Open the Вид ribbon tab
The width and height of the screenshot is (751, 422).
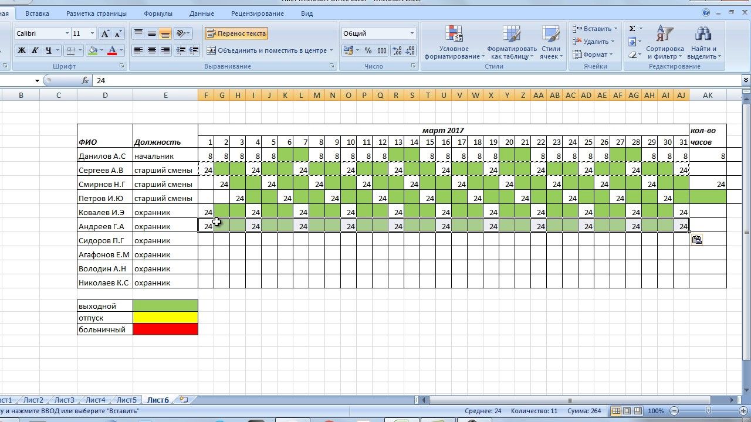[306, 13]
